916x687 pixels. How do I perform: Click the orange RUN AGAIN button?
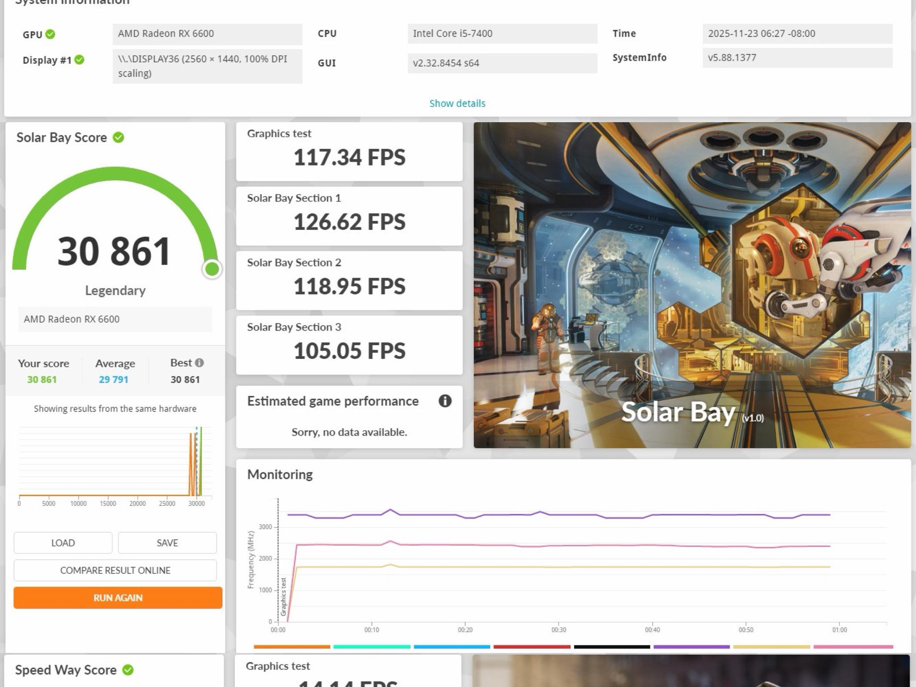(x=118, y=598)
